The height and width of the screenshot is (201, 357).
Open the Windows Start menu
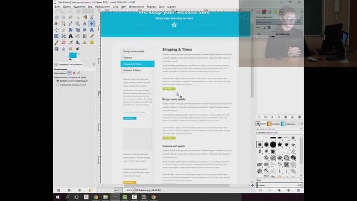(57, 197)
